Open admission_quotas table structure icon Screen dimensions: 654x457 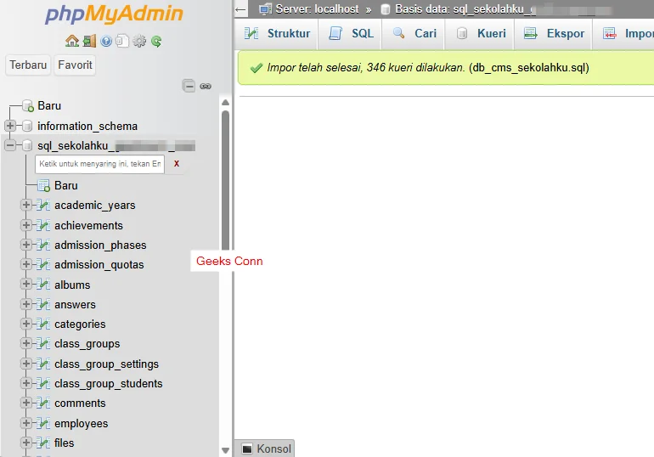pos(43,264)
